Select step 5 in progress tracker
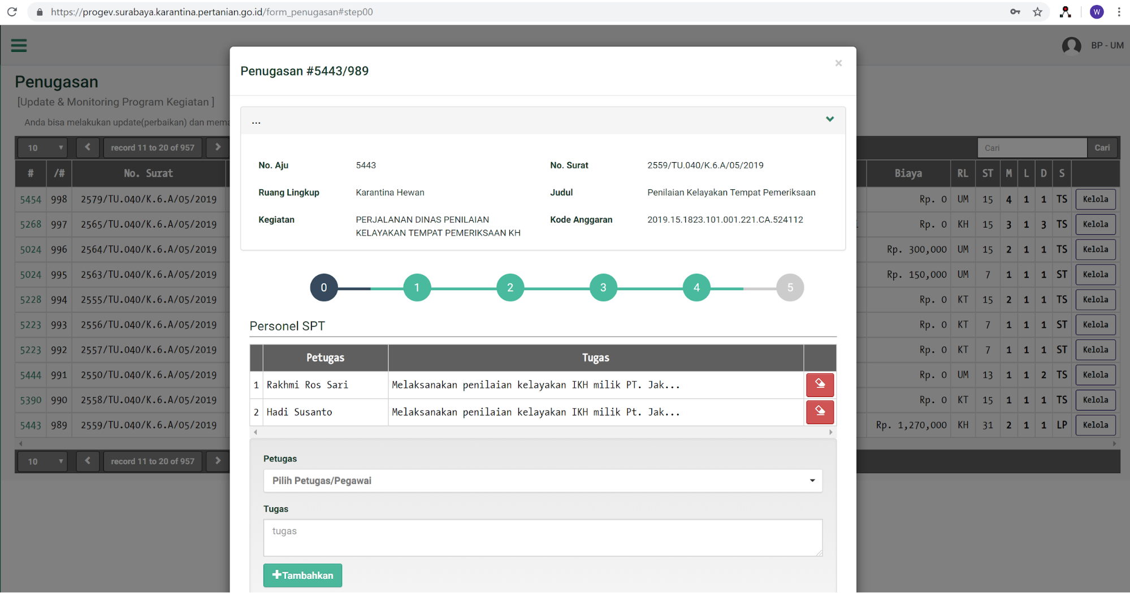This screenshot has width=1130, height=593. pyautogui.click(x=790, y=287)
